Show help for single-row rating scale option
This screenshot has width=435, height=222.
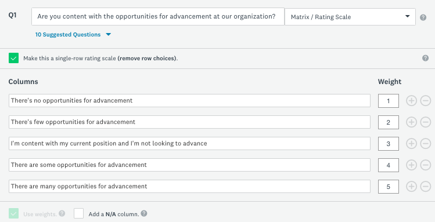coord(425,58)
